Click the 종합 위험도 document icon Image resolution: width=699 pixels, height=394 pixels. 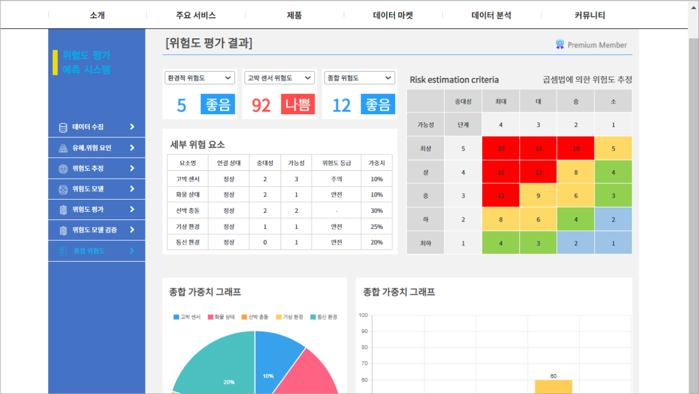click(63, 251)
